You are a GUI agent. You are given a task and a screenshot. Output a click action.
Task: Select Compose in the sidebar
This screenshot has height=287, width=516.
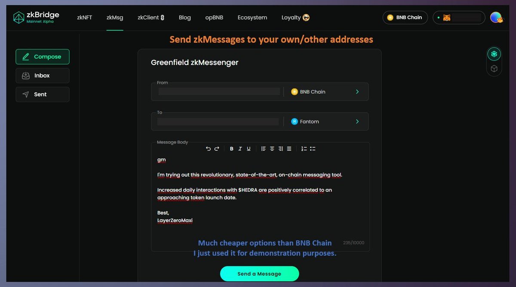click(x=43, y=57)
